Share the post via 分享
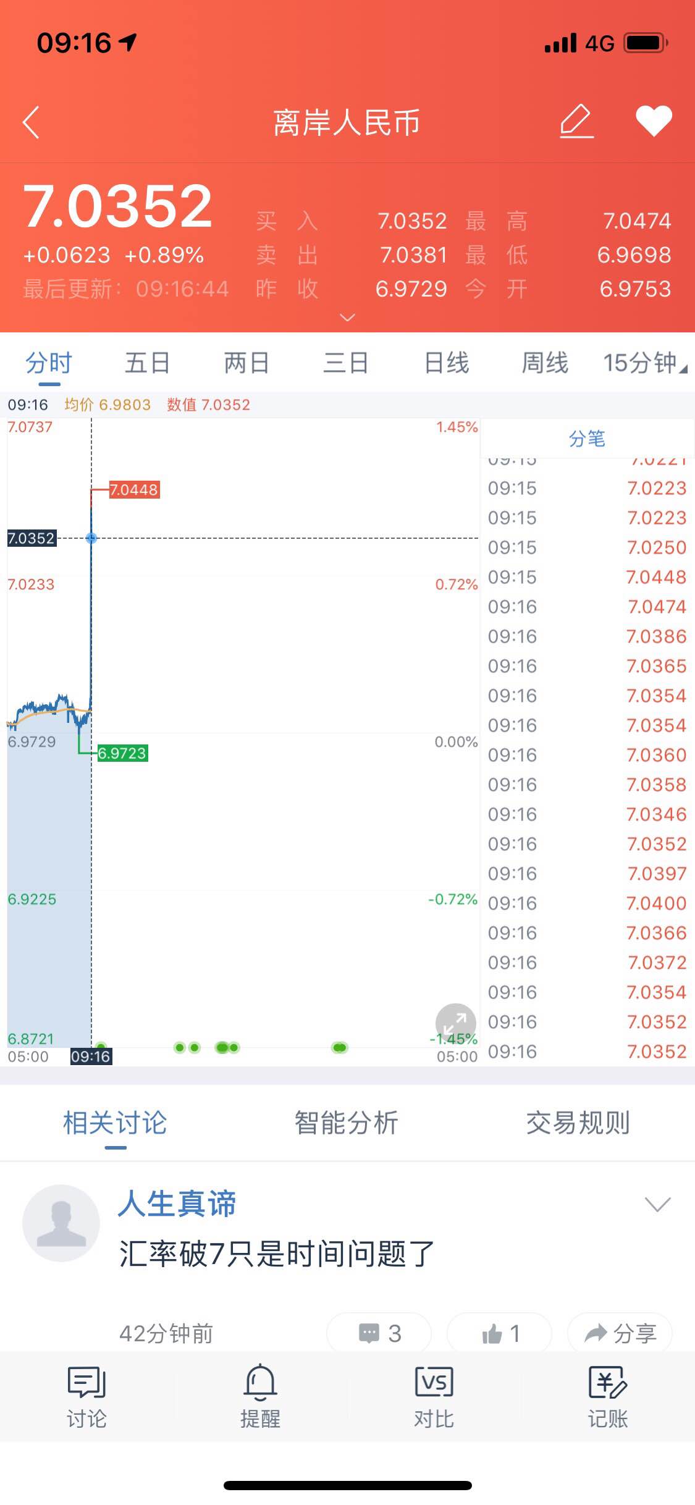The width and height of the screenshot is (695, 1505). [620, 1333]
